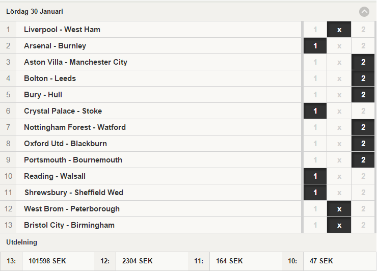Select 2 for Arsenal - Burnley
This screenshot has width=377, height=272.
click(363, 46)
